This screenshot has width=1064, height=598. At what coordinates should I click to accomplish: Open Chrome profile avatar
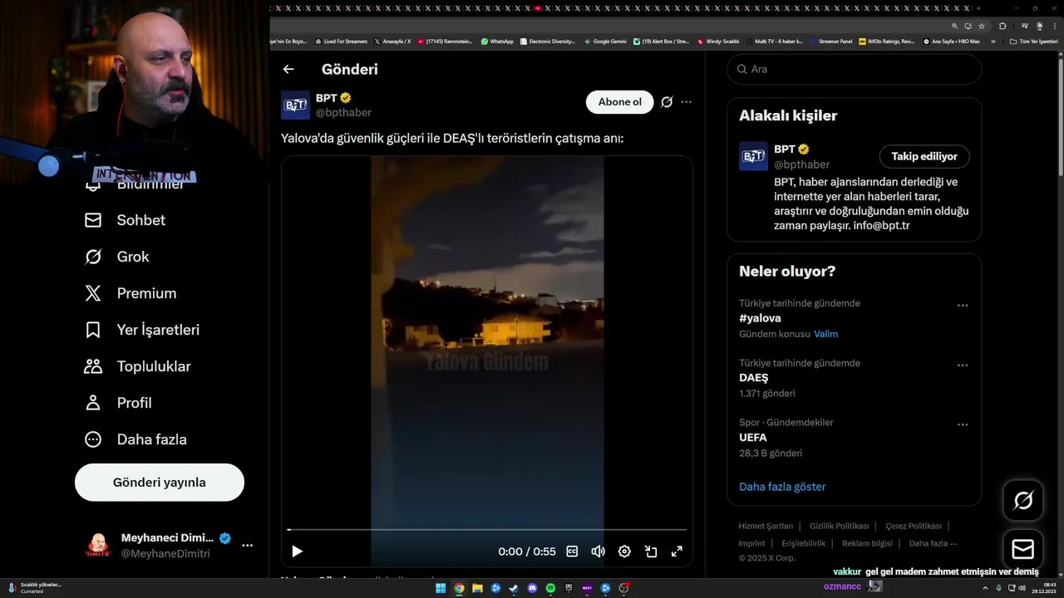tap(1039, 26)
